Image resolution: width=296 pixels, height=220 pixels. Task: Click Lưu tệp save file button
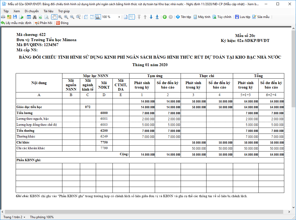tap(242, 17)
